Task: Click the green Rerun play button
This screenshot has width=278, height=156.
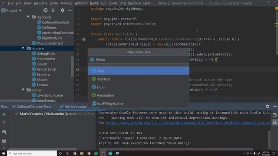Action: (x=4, y=114)
